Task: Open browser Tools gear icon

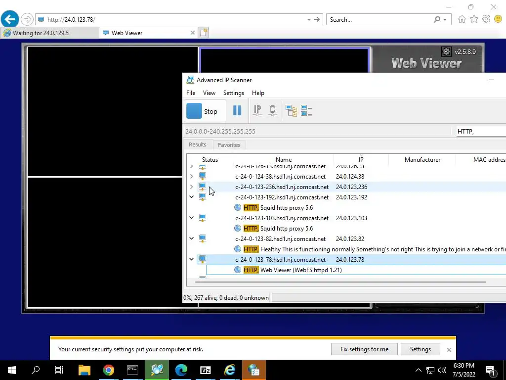Action: click(x=486, y=19)
